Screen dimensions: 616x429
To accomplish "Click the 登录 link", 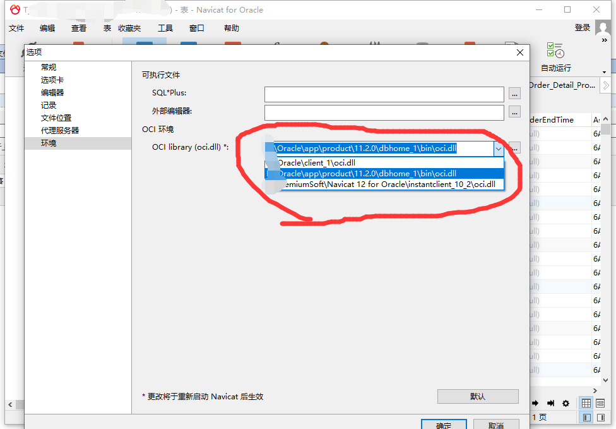I will pos(582,28).
